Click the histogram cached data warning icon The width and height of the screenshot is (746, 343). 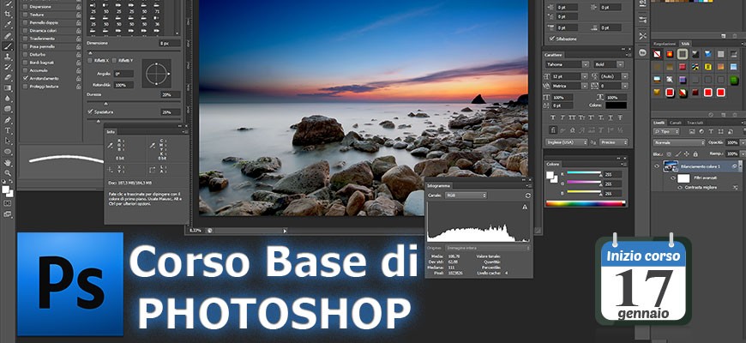525,207
